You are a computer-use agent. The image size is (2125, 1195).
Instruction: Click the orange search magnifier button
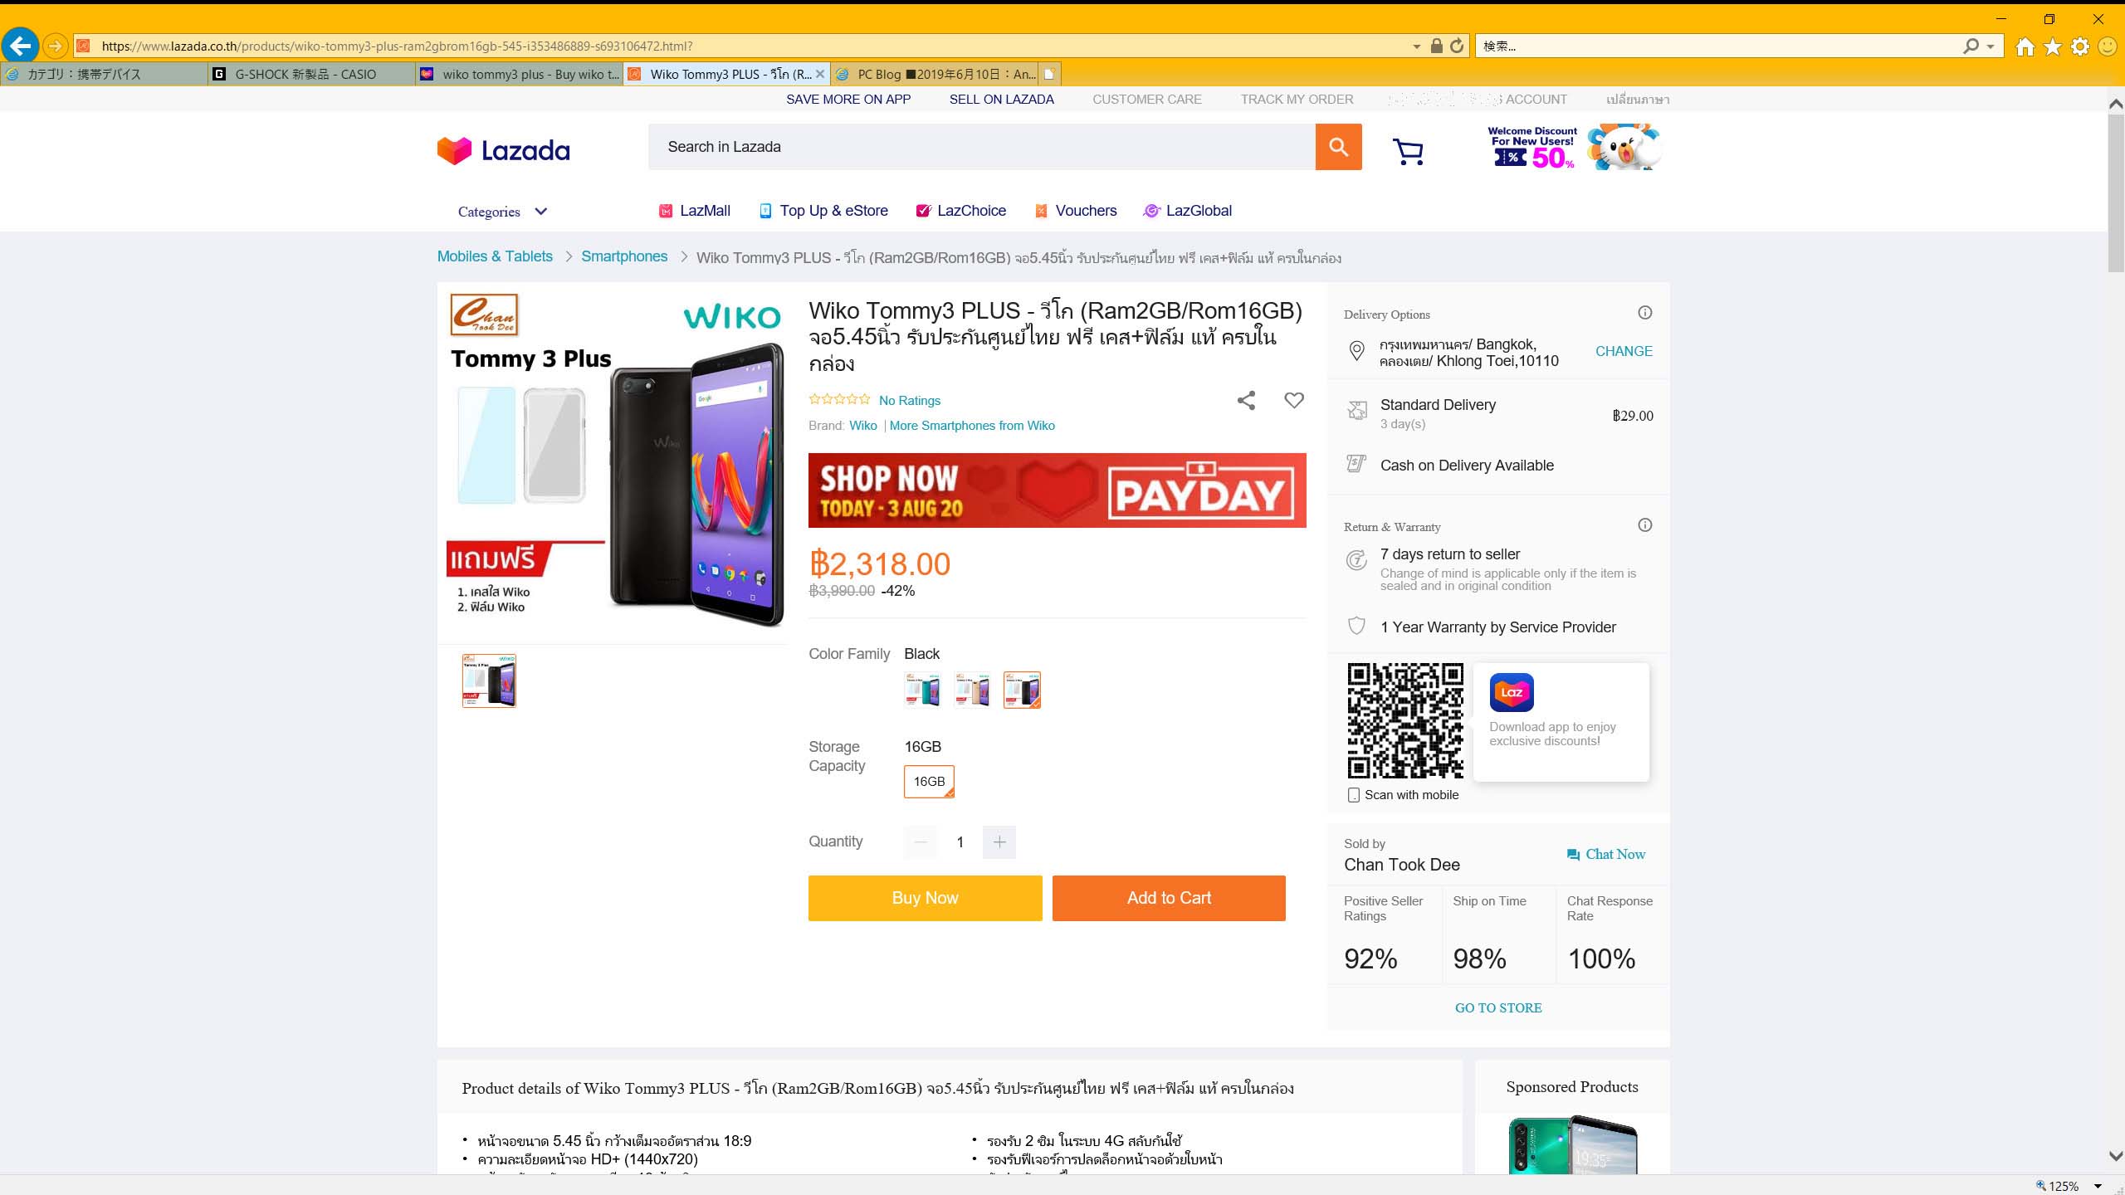click(1338, 147)
